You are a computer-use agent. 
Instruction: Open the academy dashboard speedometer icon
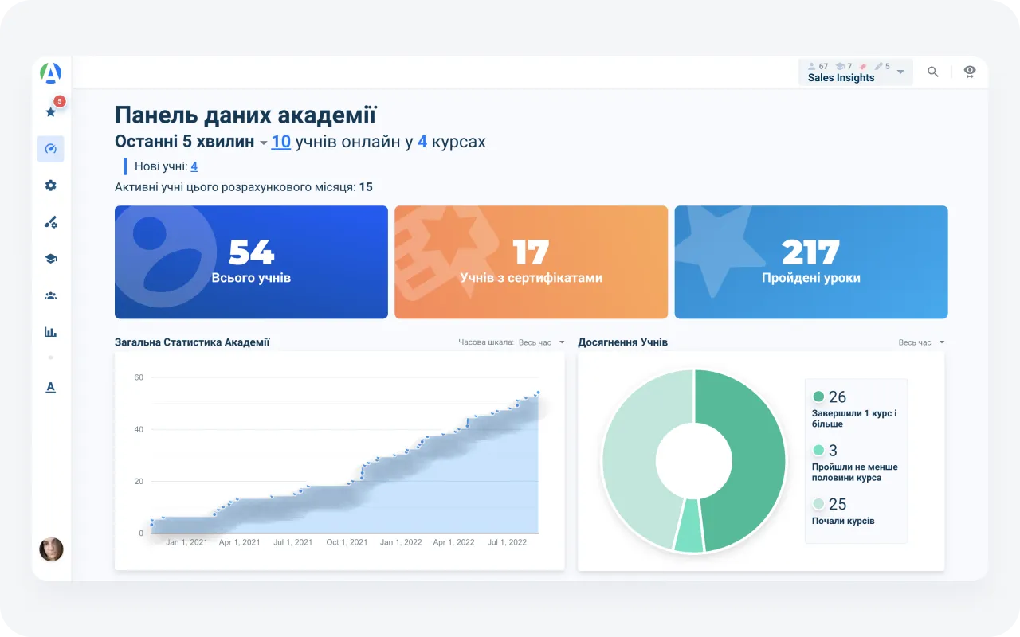tap(50, 149)
